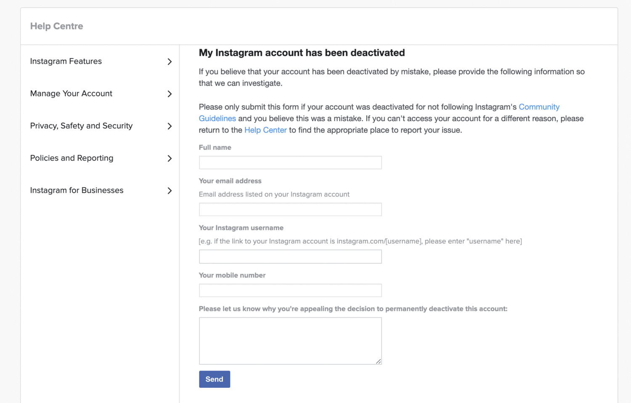Select Manage Your Account in the sidebar
Screen dimensions: 631x403
tap(71, 94)
